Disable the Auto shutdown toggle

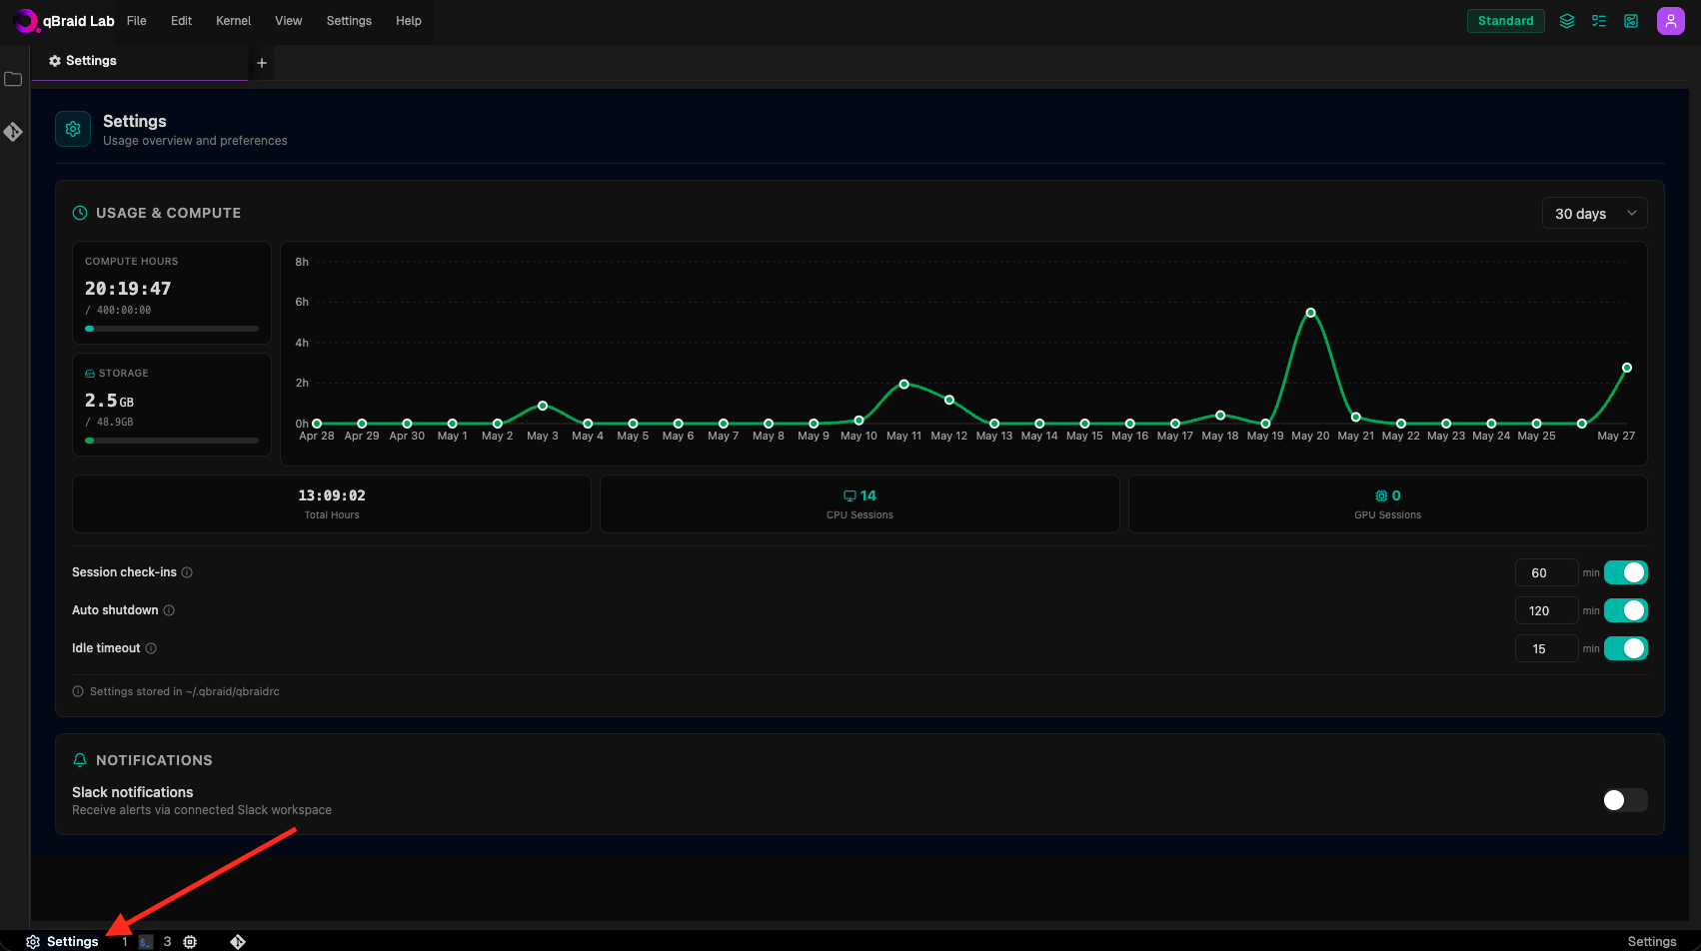tap(1626, 610)
